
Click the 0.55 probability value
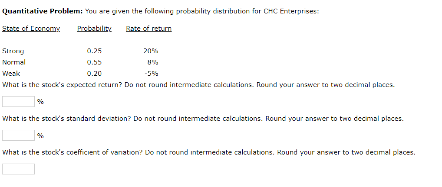click(94, 62)
